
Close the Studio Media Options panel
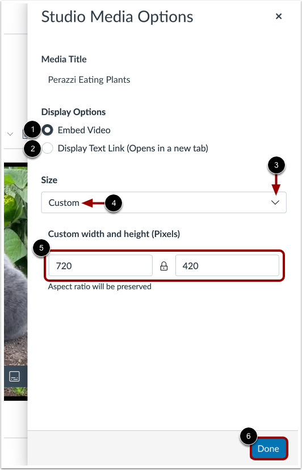click(279, 16)
